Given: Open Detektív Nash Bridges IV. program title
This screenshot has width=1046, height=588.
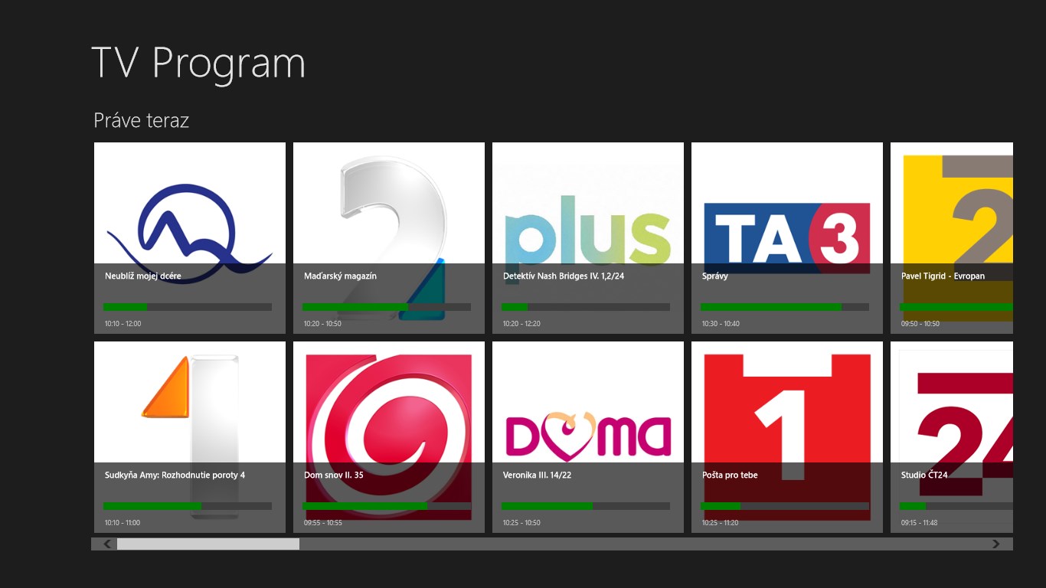Looking at the screenshot, I should click(563, 276).
